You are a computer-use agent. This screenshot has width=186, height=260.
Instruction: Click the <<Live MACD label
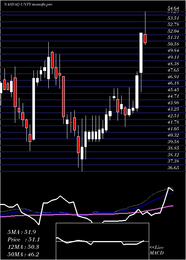[x=157, y=250]
